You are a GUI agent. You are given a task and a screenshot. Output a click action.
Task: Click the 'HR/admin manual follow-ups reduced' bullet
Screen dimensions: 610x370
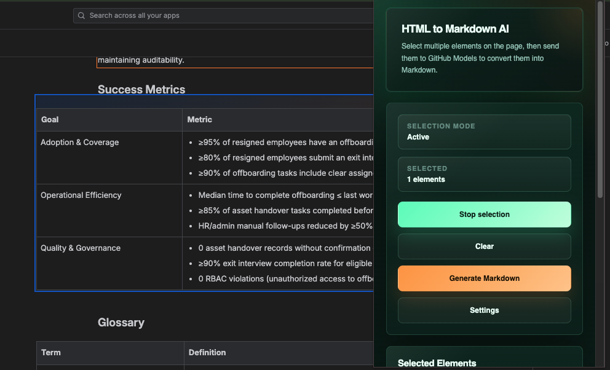(x=285, y=226)
